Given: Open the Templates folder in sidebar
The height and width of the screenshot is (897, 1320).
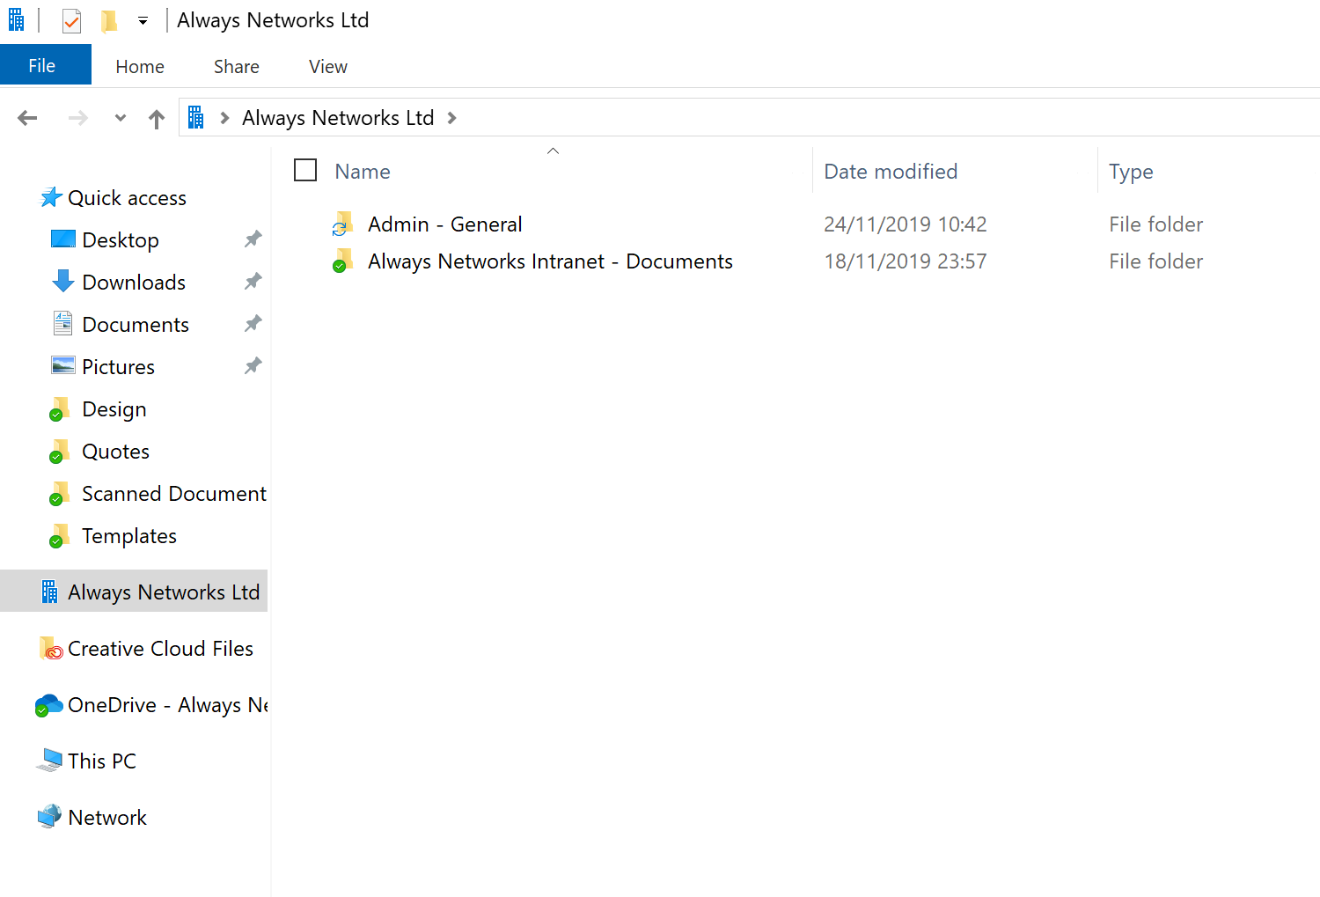Looking at the screenshot, I should (x=129, y=536).
